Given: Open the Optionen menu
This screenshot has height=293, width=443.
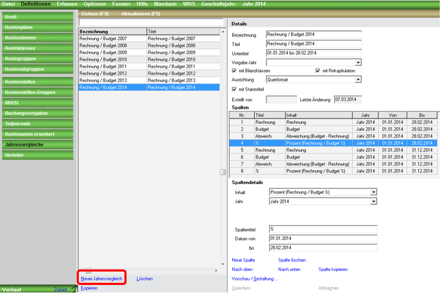Looking at the screenshot, I should coord(94,4).
